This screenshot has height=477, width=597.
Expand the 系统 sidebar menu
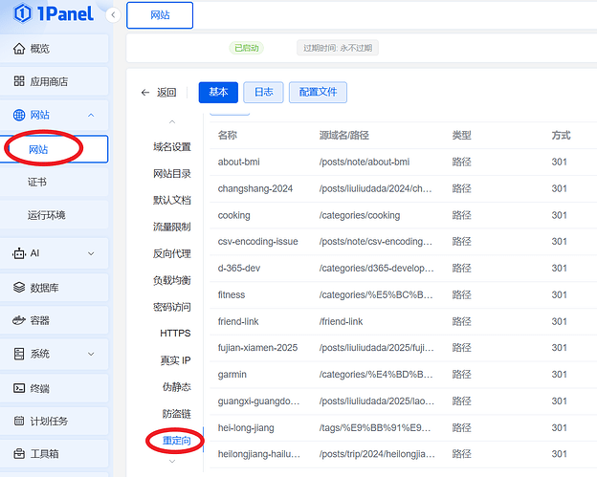click(91, 354)
